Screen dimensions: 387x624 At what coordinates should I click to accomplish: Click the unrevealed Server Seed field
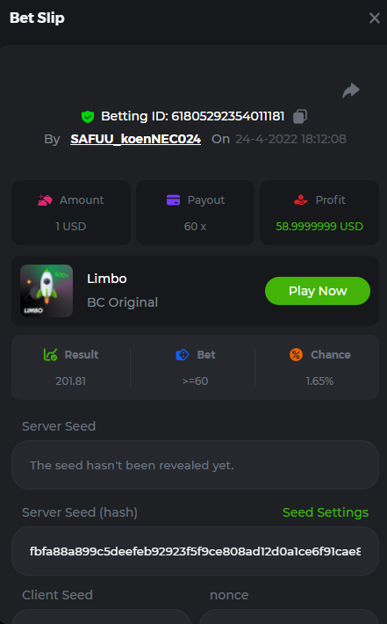pos(195,465)
